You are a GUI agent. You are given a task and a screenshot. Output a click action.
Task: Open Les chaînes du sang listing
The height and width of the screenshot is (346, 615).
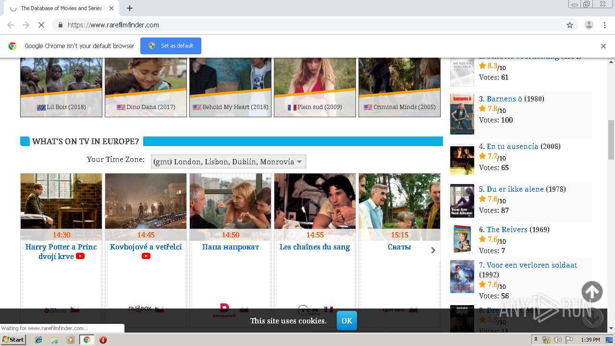tap(315, 247)
